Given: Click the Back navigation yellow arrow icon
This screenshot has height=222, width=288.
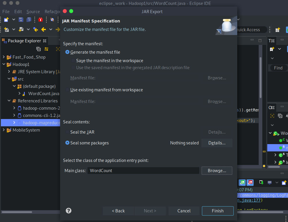Looking at the screenshot, I should pos(43,29).
